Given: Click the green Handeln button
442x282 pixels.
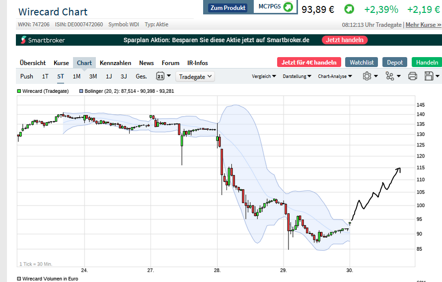Looking at the screenshot, I should click(x=427, y=62).
